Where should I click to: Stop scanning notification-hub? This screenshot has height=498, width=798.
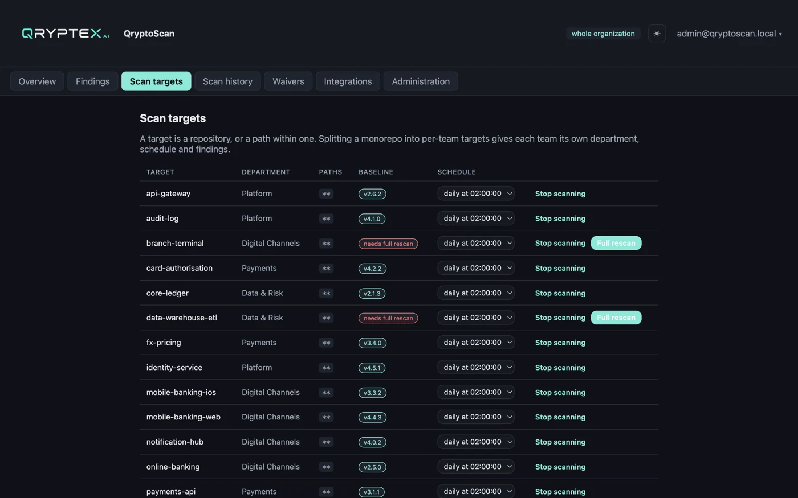pyautogui.click(x=560, y=442)
